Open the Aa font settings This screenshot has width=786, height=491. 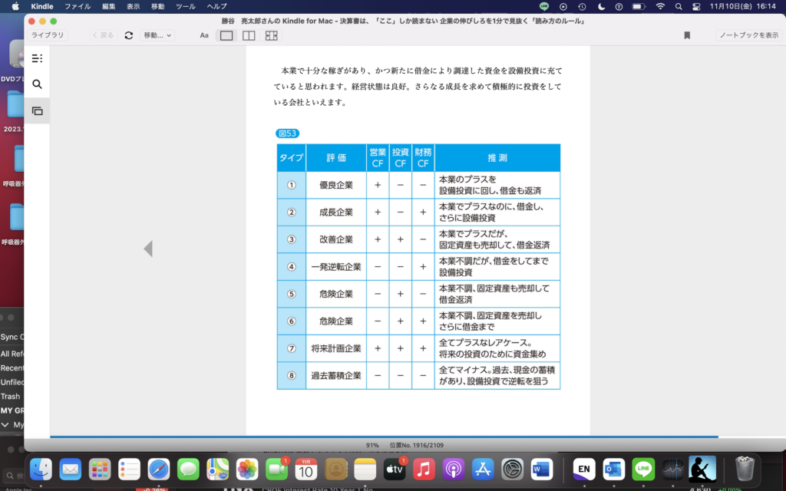point(204,35)
